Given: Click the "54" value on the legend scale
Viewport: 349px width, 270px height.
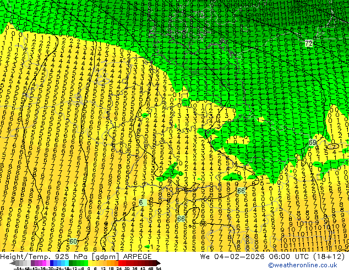Looking at the screenshot, I should (x=159, y=268).
